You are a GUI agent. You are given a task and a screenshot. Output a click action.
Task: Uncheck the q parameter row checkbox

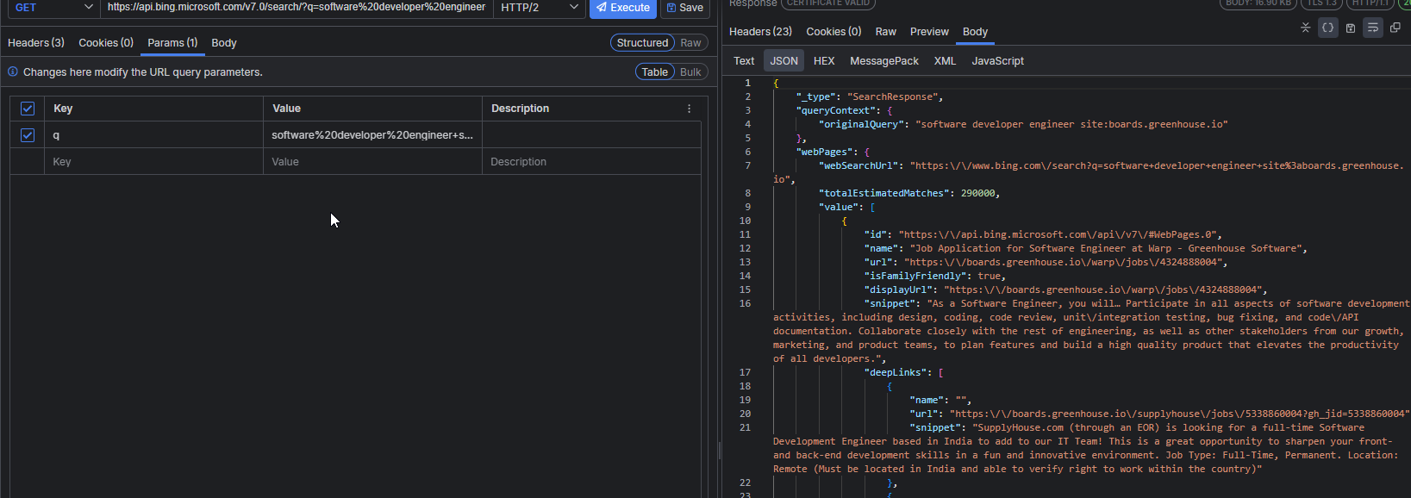[28, 135]
